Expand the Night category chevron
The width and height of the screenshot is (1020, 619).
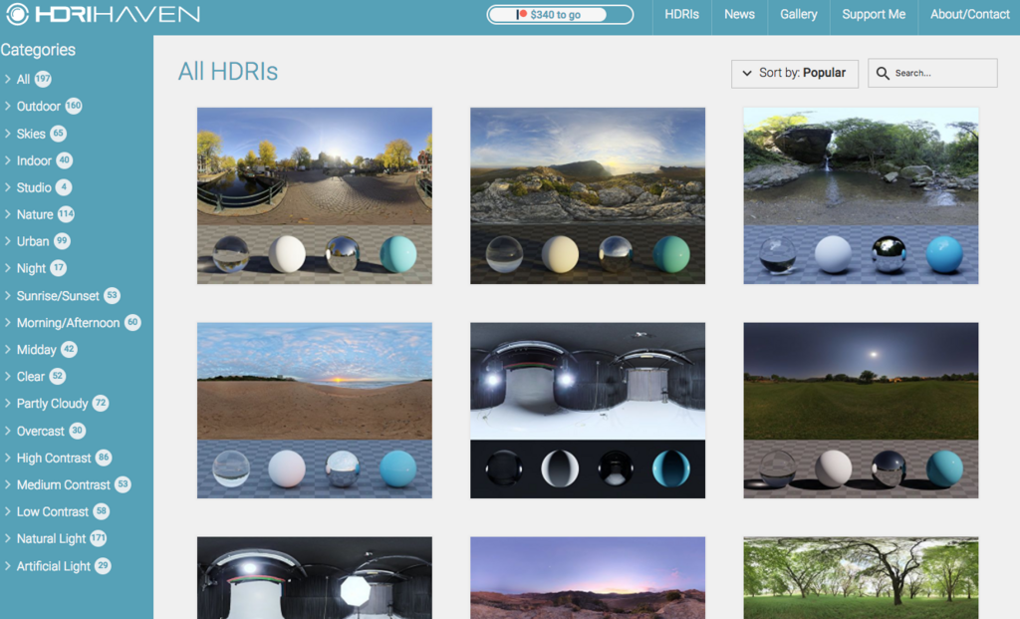pyautogui.click(x=7, y=267)
